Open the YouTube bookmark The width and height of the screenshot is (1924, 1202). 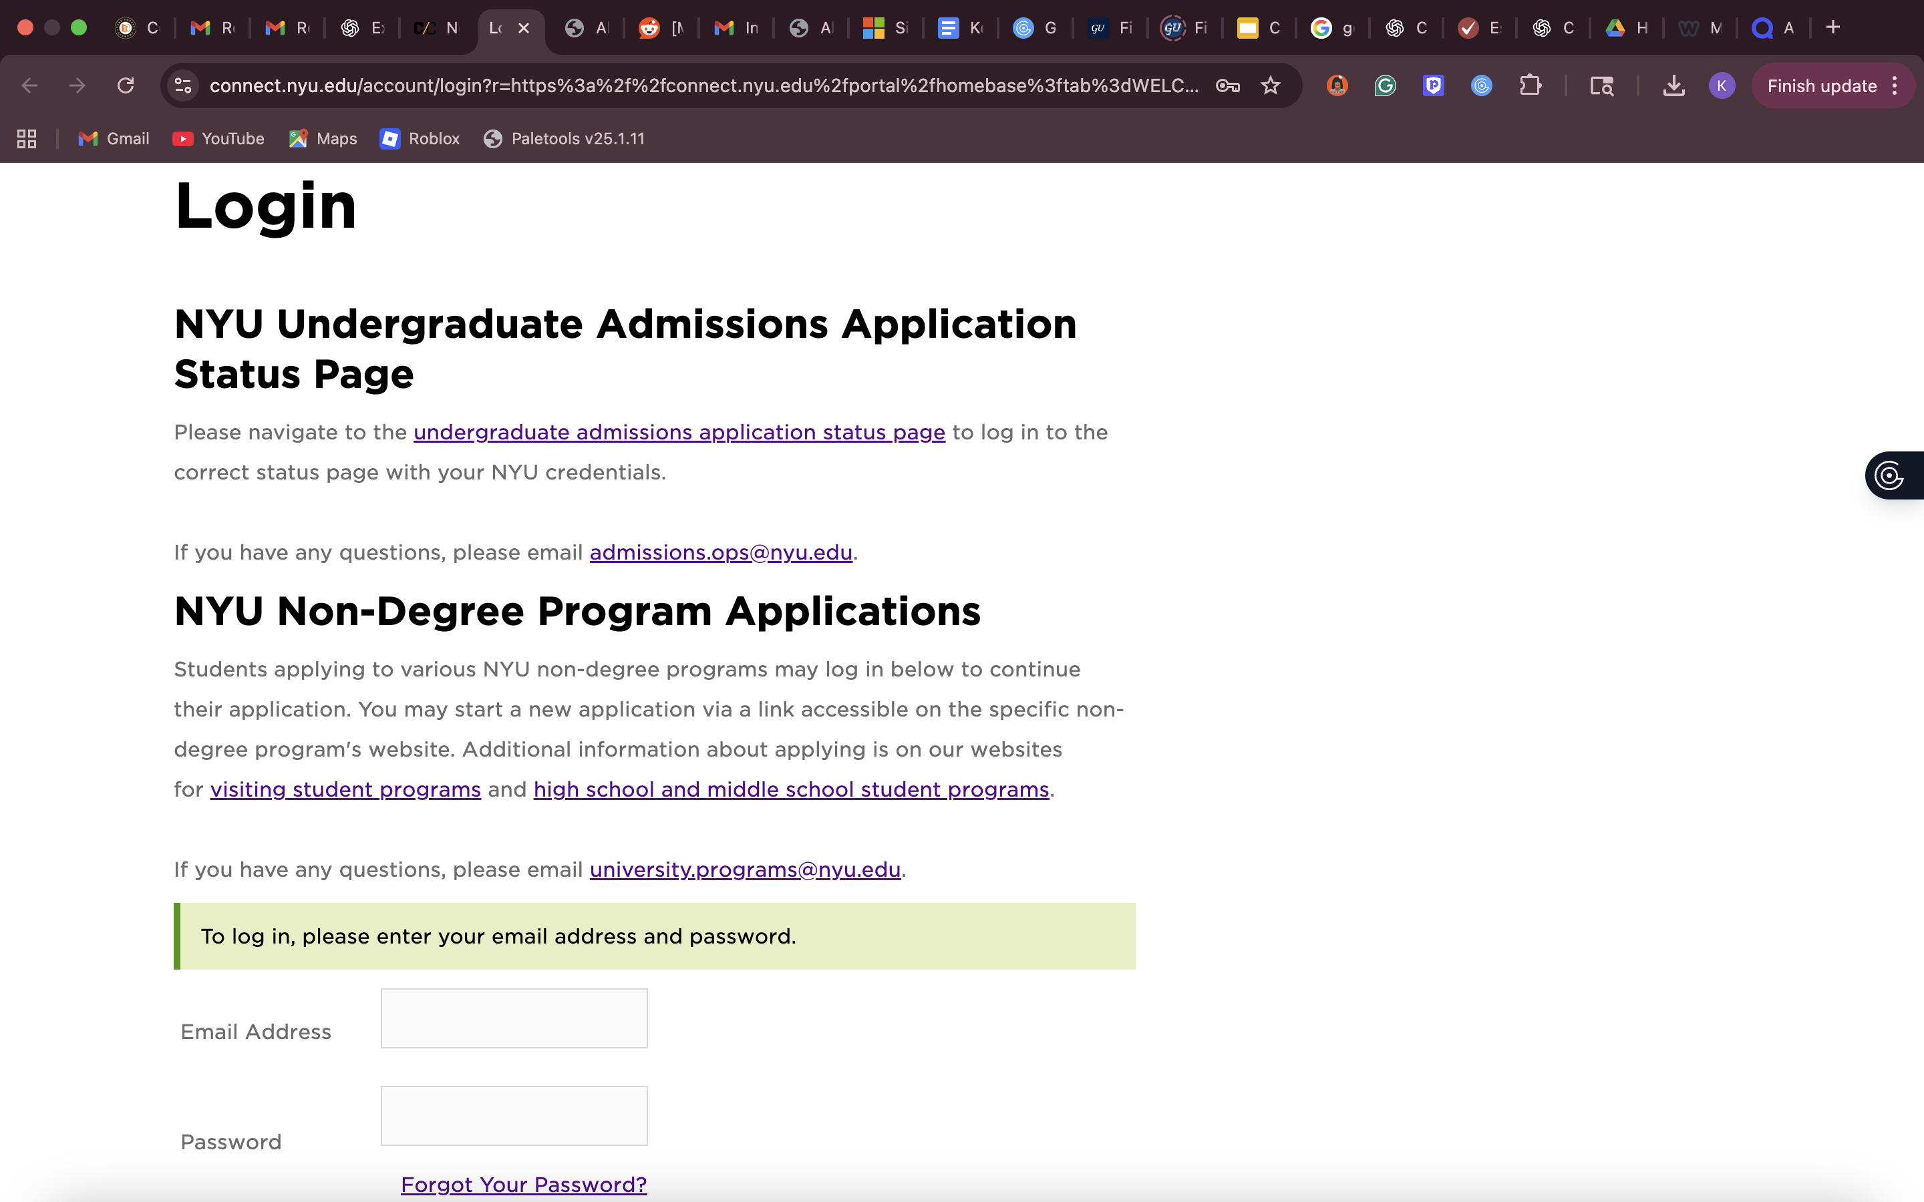tap(218, 139)
